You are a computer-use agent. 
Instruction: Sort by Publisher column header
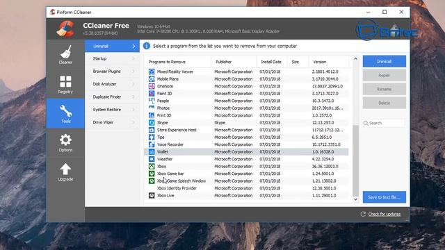coord(234,62)
